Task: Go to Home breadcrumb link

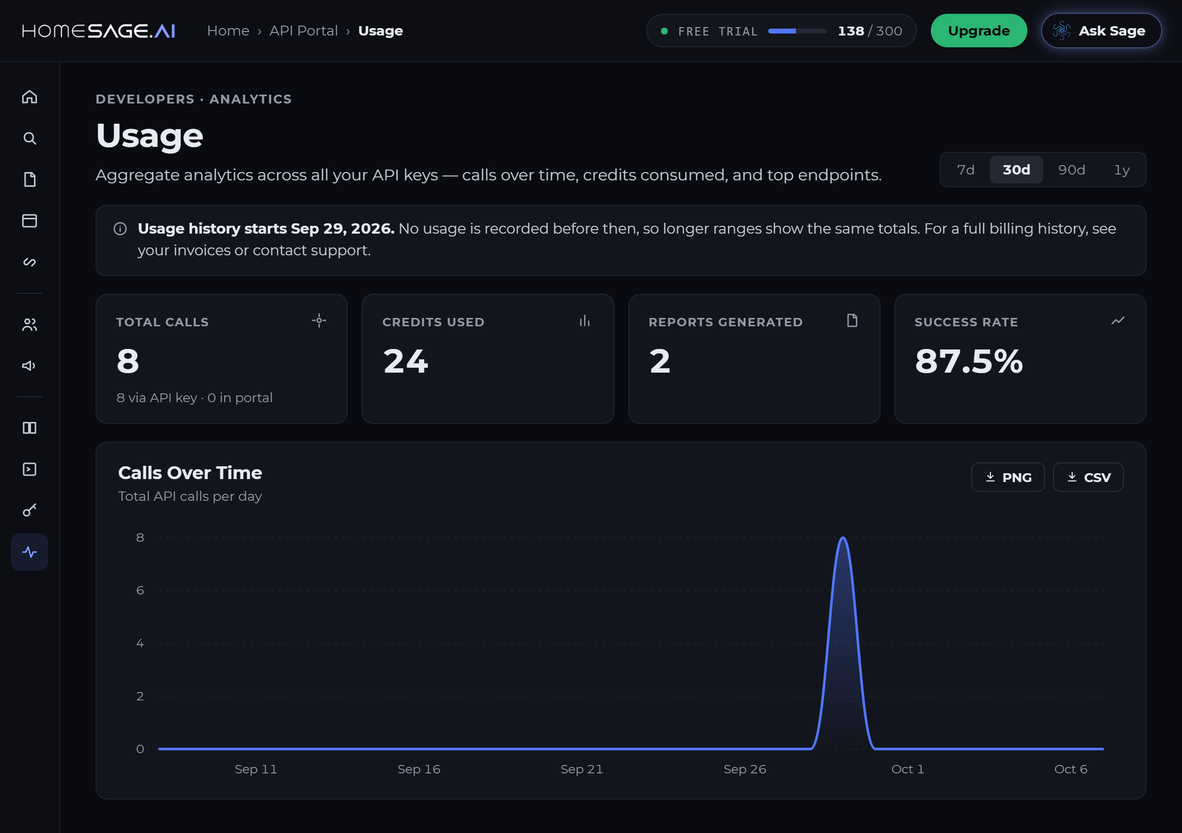Action: tap(228, 31)
